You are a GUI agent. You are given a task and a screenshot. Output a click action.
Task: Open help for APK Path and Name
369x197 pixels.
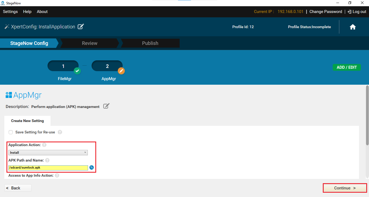(x=47, y=160)
